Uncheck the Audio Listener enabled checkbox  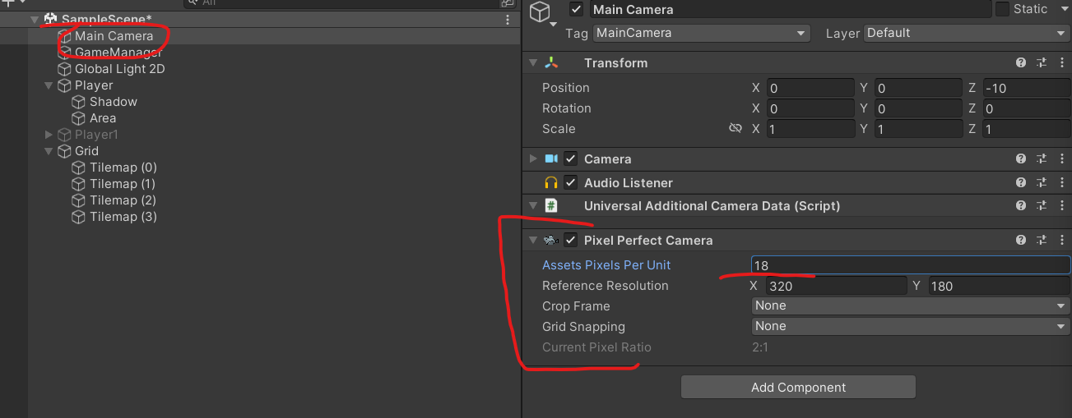coord(570,183)
